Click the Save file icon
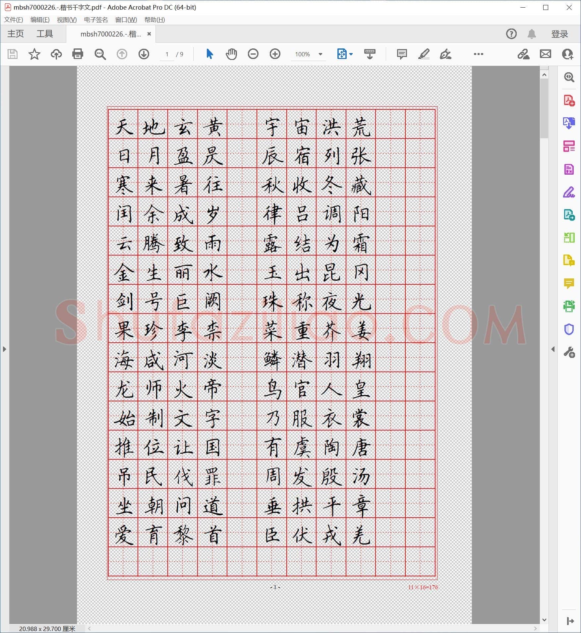 [13, 54]
